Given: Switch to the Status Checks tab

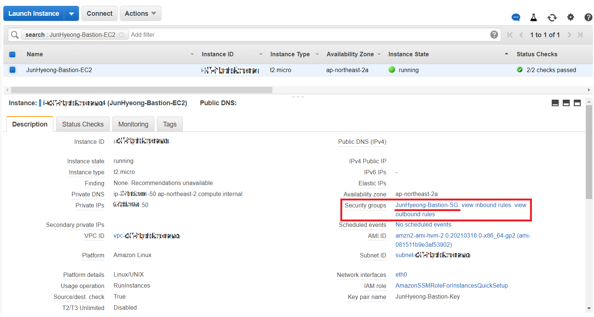Looking at the screenshot, I should [x=83, y=124].
